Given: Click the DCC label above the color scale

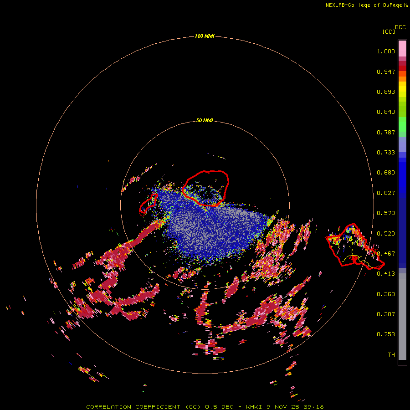Looking at the screenshot, I should (x=400, y=27).
